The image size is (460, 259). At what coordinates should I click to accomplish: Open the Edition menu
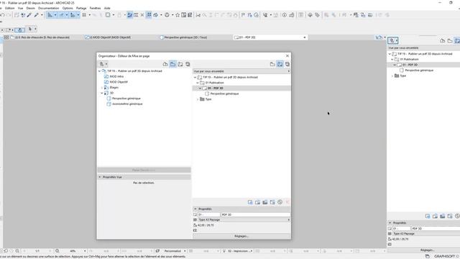click(x=9, y=8)
